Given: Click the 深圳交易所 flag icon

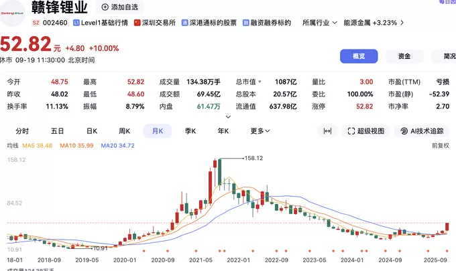Looking at the screenshot, I should pyautogui.click(x=137, y=23).
